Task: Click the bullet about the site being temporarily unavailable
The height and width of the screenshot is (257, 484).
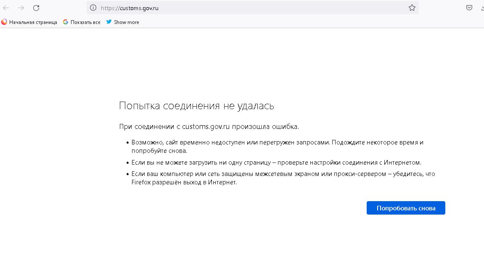Action: (x=277, y=146)
